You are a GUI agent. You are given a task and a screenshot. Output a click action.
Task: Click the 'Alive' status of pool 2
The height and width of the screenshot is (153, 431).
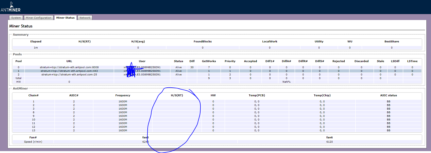tap(178, 74)
